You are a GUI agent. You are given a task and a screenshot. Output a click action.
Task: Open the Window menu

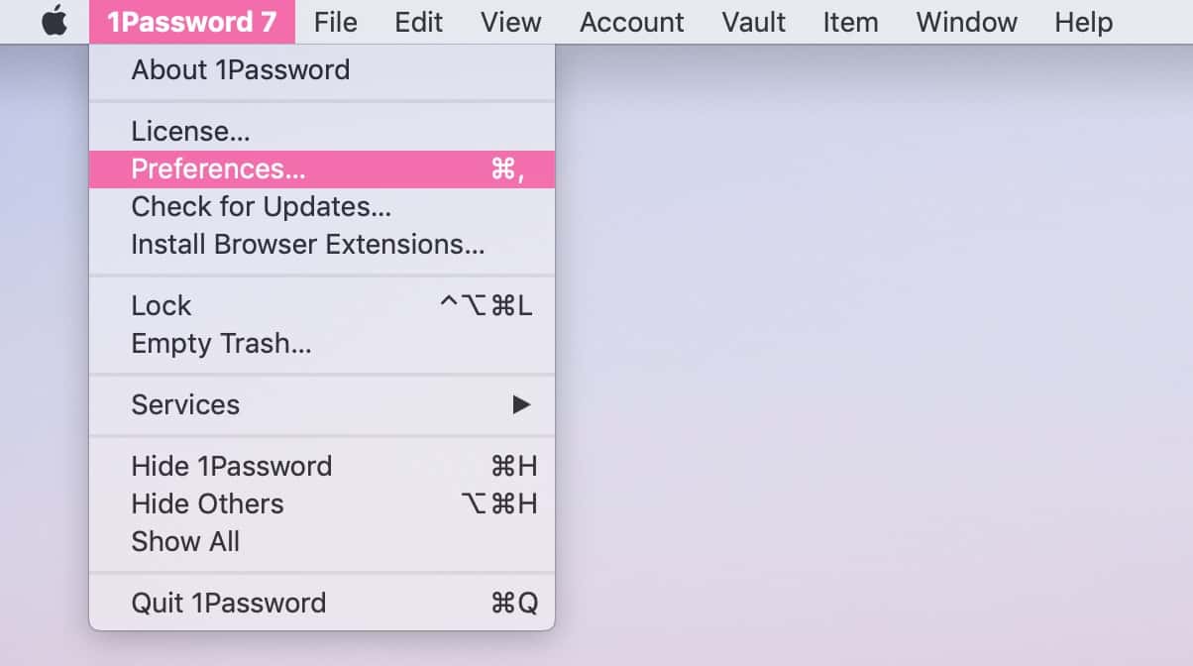pos(967,22)
